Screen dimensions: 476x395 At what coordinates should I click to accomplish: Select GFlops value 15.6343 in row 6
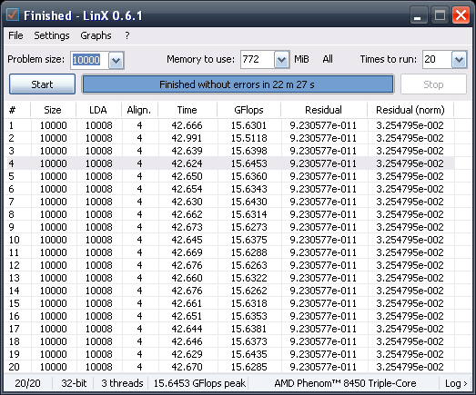tap(249, 189)
